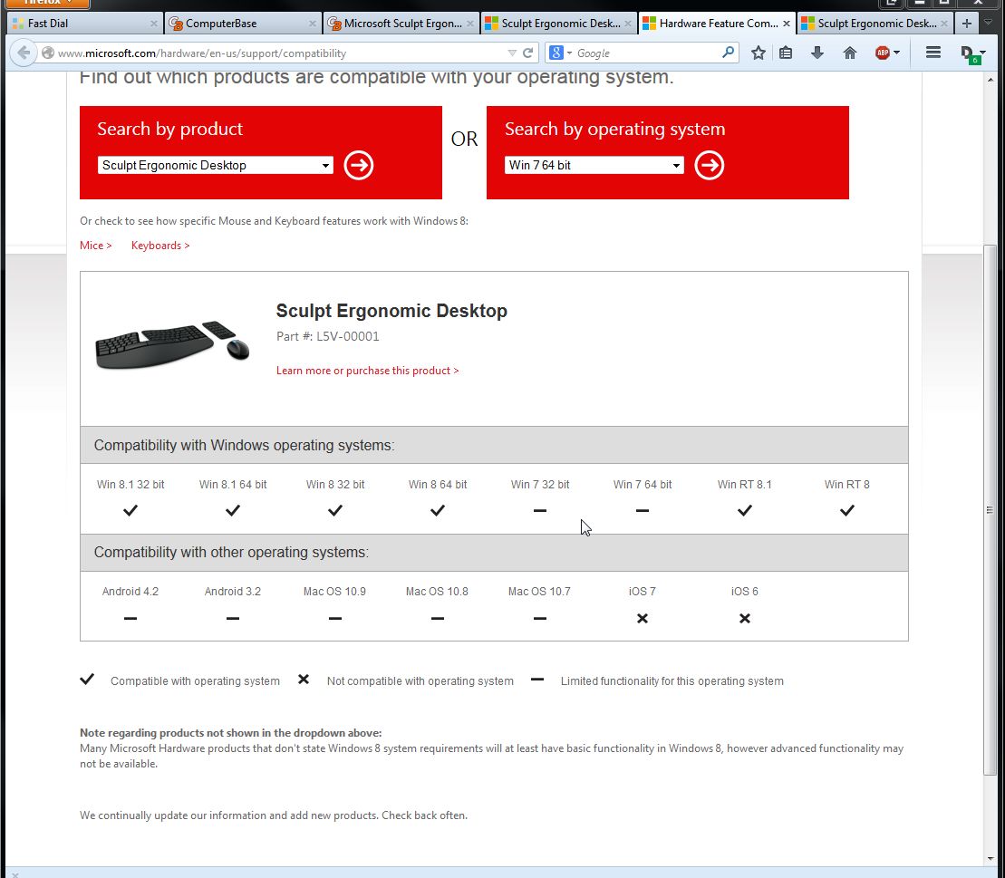Click Limited functionality for this operating system legend
Screen dimensions: 1005x878
point(672,681)
